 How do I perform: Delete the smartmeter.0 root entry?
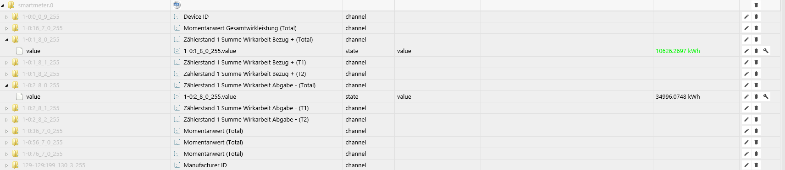click(756, 5)
